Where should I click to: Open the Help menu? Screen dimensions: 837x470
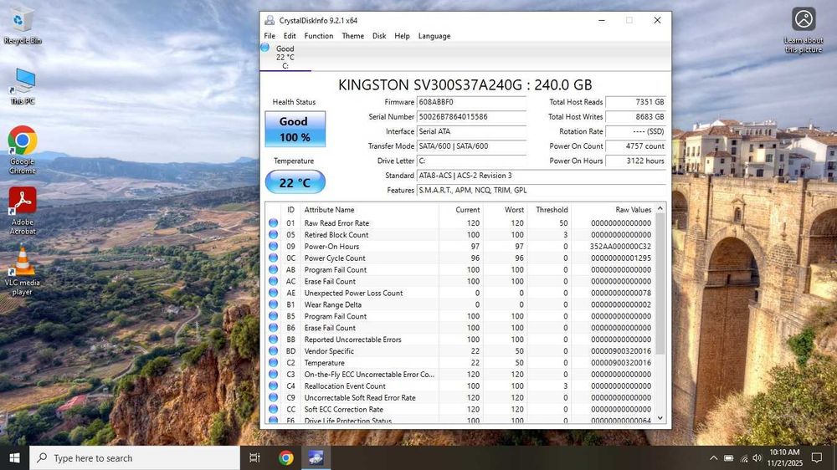click(402, 36)
